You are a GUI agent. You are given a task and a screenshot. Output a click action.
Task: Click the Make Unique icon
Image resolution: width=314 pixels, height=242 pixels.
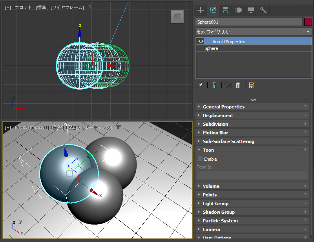228,85
